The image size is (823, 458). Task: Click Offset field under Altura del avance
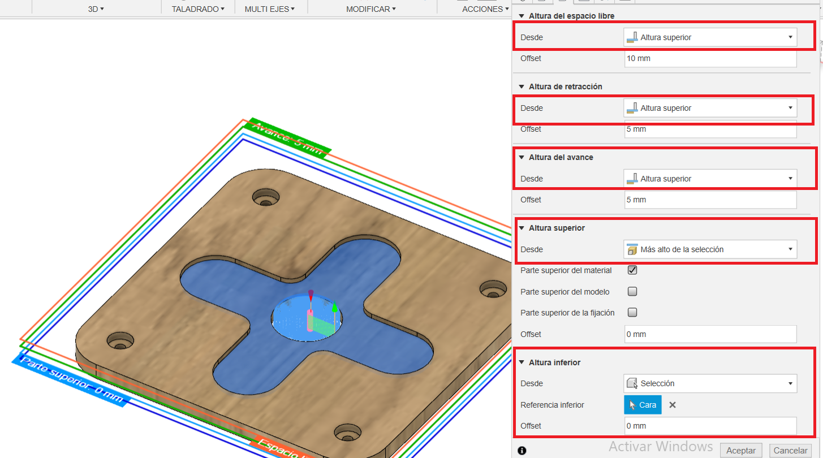pyautogui.click(x=710, y=200)
